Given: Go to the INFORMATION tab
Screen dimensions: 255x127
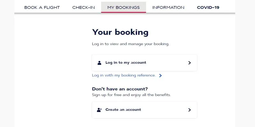Looking at the screenshot, I should coord(168,7).
